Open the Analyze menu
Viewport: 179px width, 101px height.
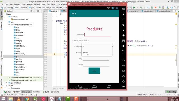(30, 4)
